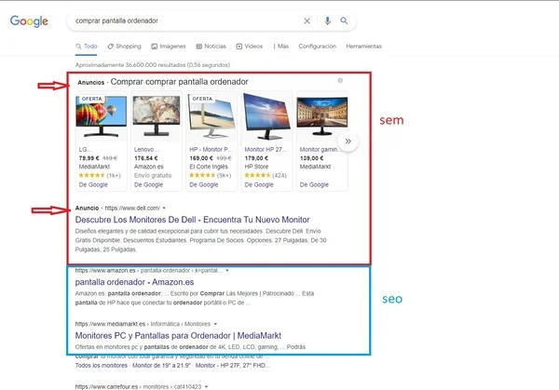Image resolution: width=559 pixels, height=390 pixels.
Task: Open the Monitor gaming product image
Action: (x=322, y=116)
